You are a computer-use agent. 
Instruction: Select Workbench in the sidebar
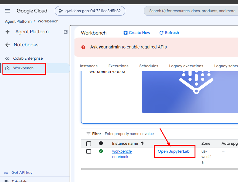coord(35,68)
